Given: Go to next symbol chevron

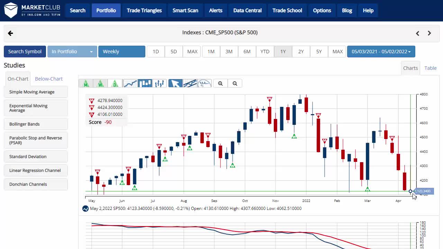Looking at the screenshot, I should click(430, 33).
